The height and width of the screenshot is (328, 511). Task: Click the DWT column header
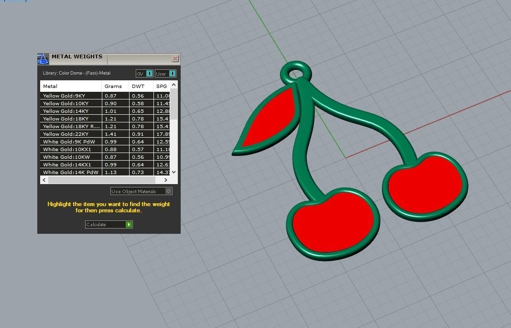tap(141, 86)
